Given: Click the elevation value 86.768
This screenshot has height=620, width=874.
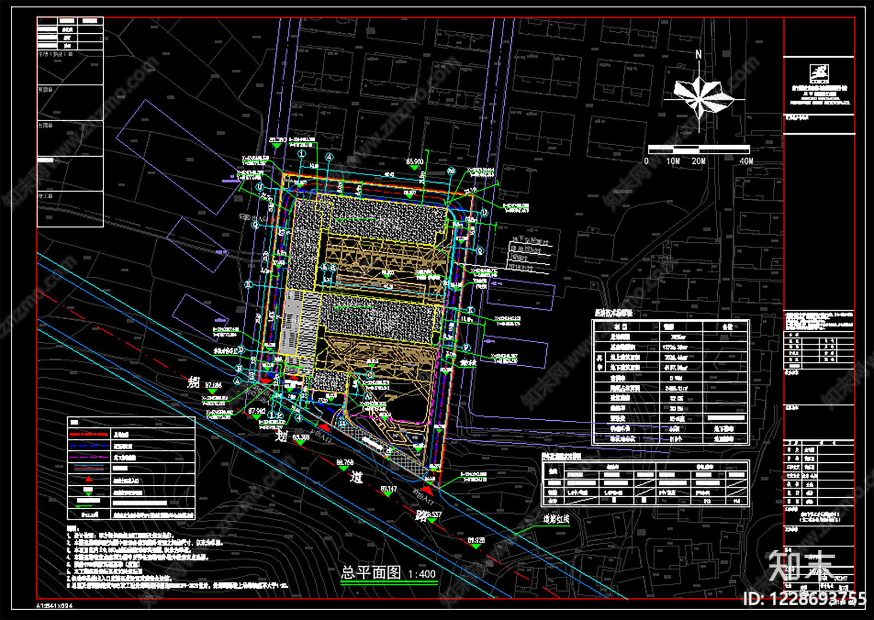Looking at the screenshot, I should point(345,462).
